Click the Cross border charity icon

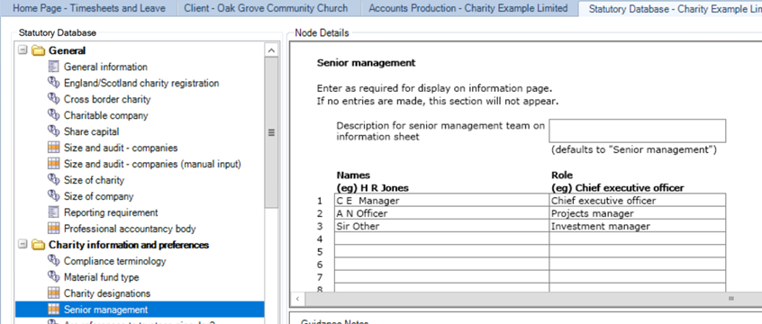pyautogui.click(x=54, y=99)
